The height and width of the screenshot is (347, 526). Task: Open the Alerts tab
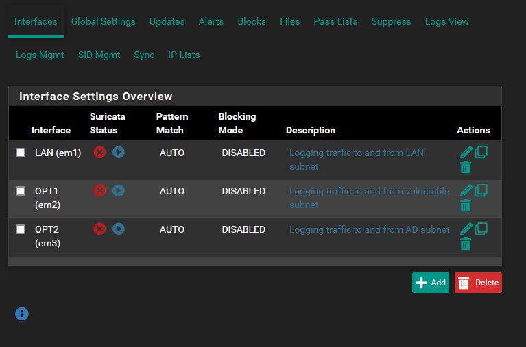click(211, 21)
